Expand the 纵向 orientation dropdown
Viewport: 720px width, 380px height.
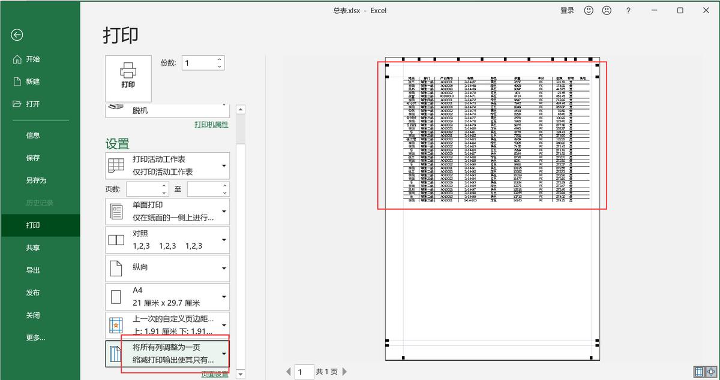tap(167, 268)
